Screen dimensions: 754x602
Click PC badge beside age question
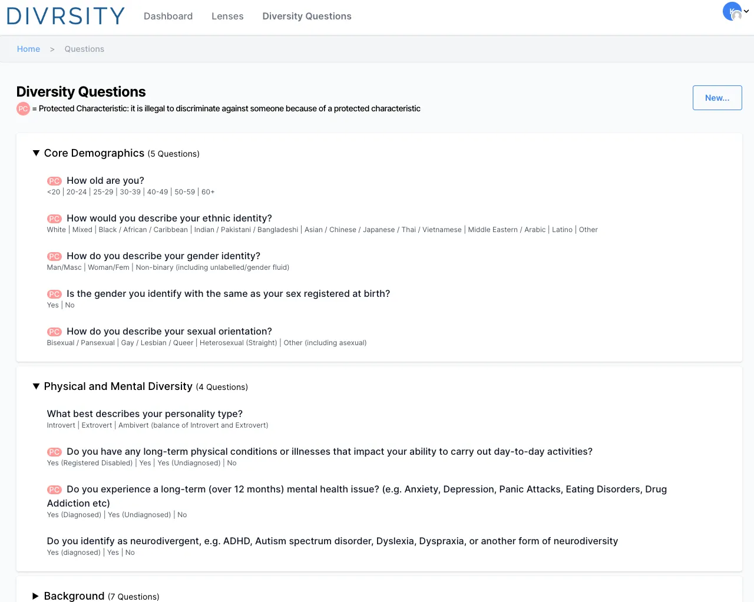click(x=54, y=181)
